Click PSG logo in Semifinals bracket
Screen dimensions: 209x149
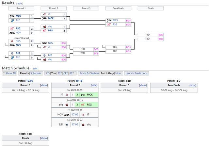pos(109,25)
